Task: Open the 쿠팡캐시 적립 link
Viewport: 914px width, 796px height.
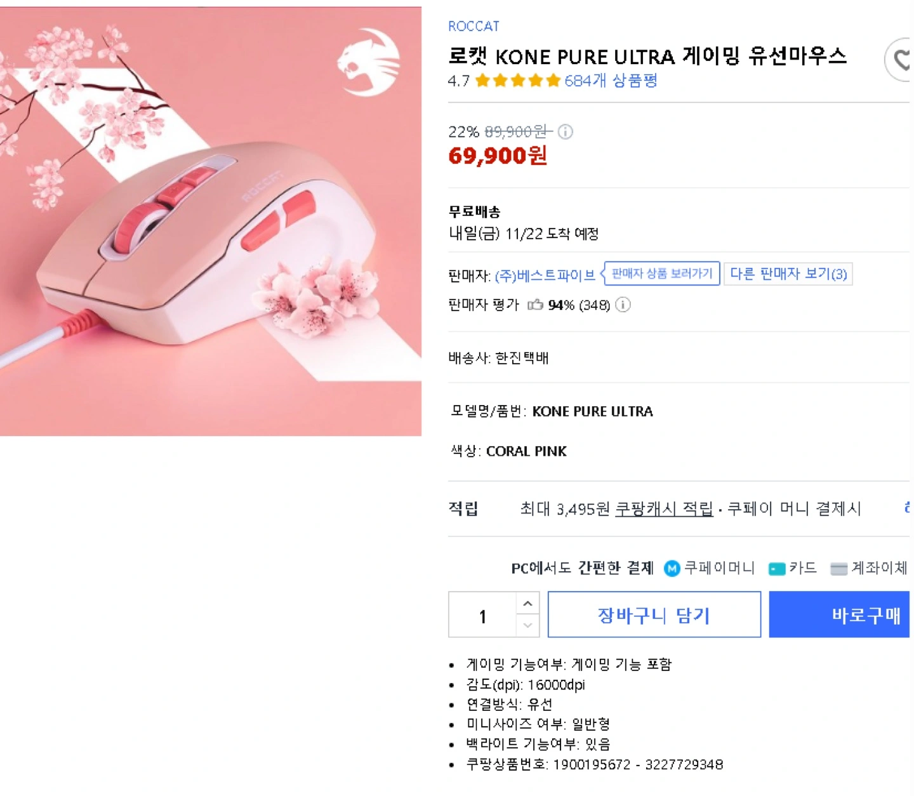Action: 664,509
